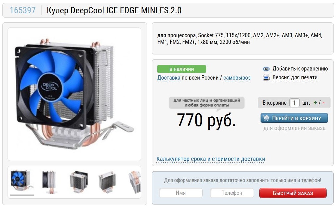Select third thumbnail showing heatsink rear view

(x=79, y=182)
